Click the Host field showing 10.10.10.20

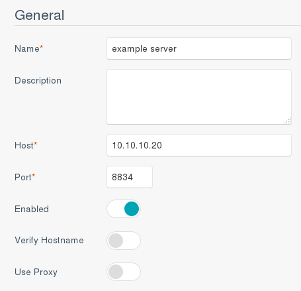(x=199, y=145)
